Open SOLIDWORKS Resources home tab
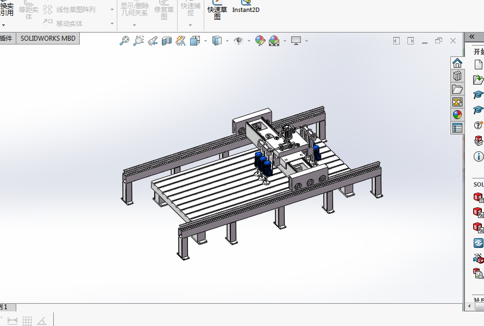Viewport: 484px width, 326px height. [x=457, y=63]
